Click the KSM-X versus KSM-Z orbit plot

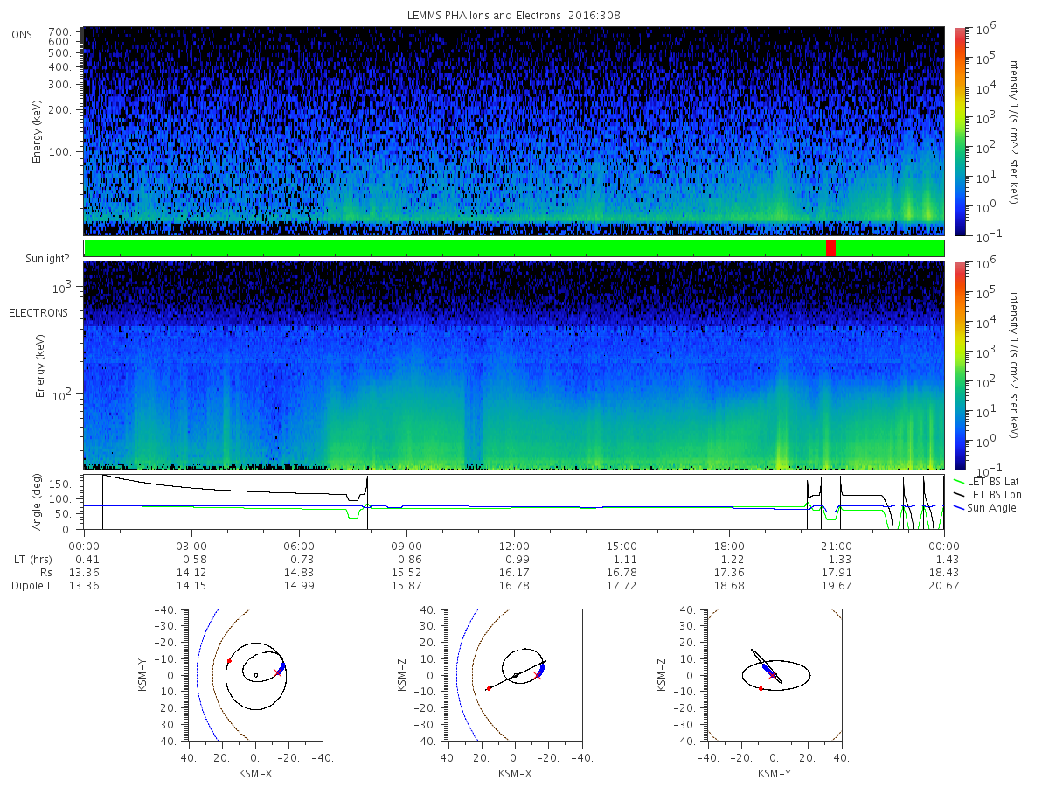click(515, 675)
